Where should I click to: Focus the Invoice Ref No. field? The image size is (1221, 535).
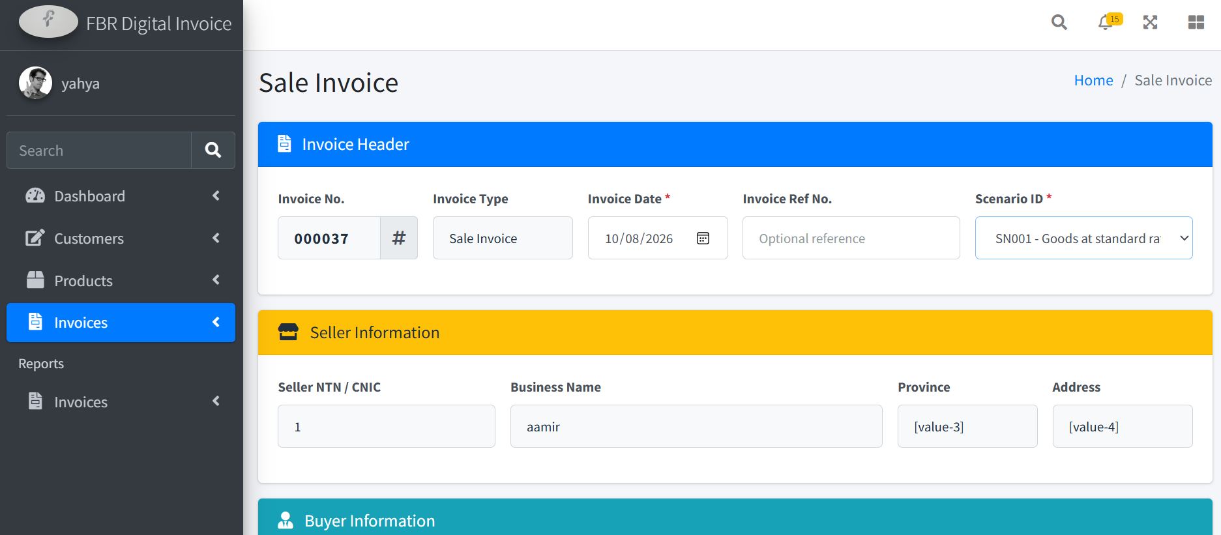coord(851,238)
